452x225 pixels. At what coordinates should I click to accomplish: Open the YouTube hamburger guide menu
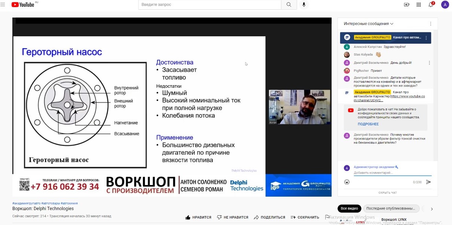[3, 4]
